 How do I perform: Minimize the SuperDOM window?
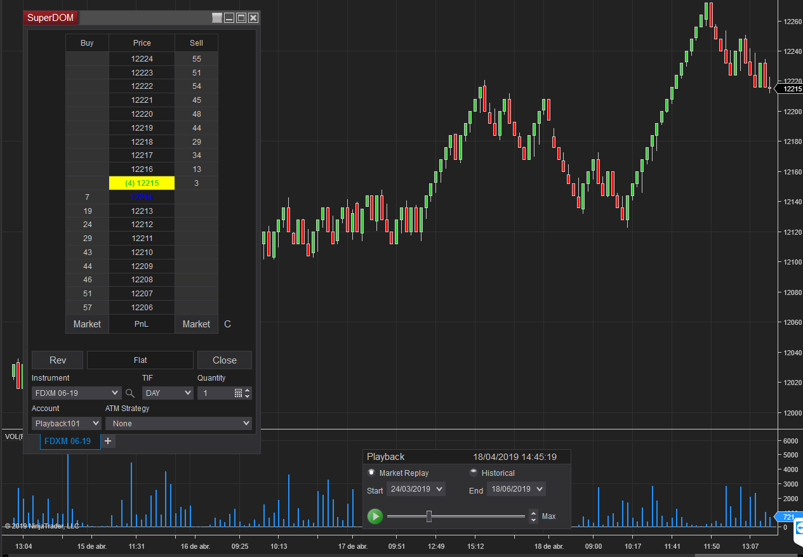pyautogui.click(x=229, y=18)
